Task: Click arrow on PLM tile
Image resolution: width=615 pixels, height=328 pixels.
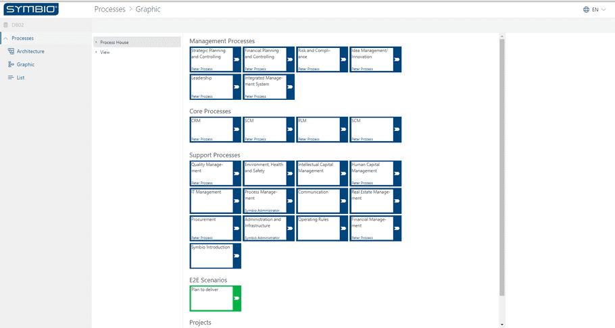Action: 343,130
